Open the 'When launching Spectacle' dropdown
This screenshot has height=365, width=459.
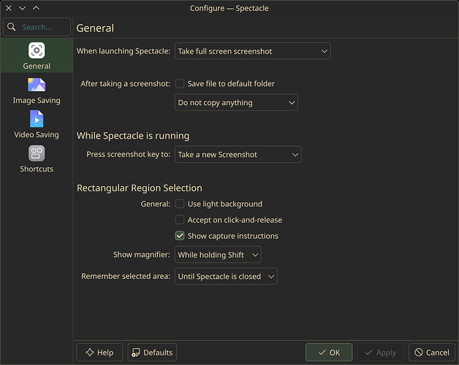[252, 51]
